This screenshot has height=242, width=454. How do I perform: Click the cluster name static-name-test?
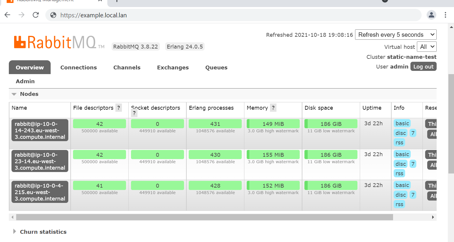click(412, 57)
